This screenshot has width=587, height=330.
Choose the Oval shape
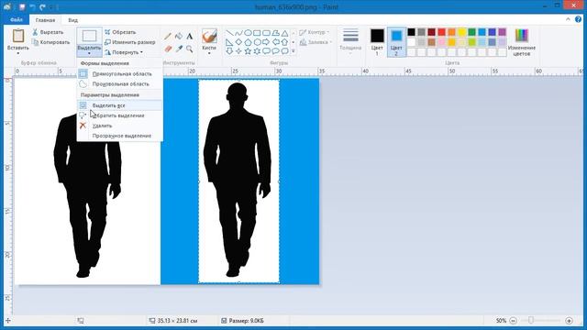point(248,33)
